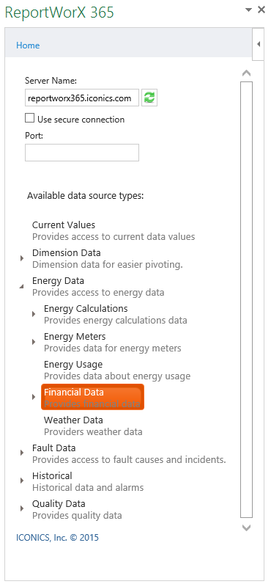Expand the Historical node
Image resolution: width=271 pixels, height=584 pixels.
[x=22, y=481]
